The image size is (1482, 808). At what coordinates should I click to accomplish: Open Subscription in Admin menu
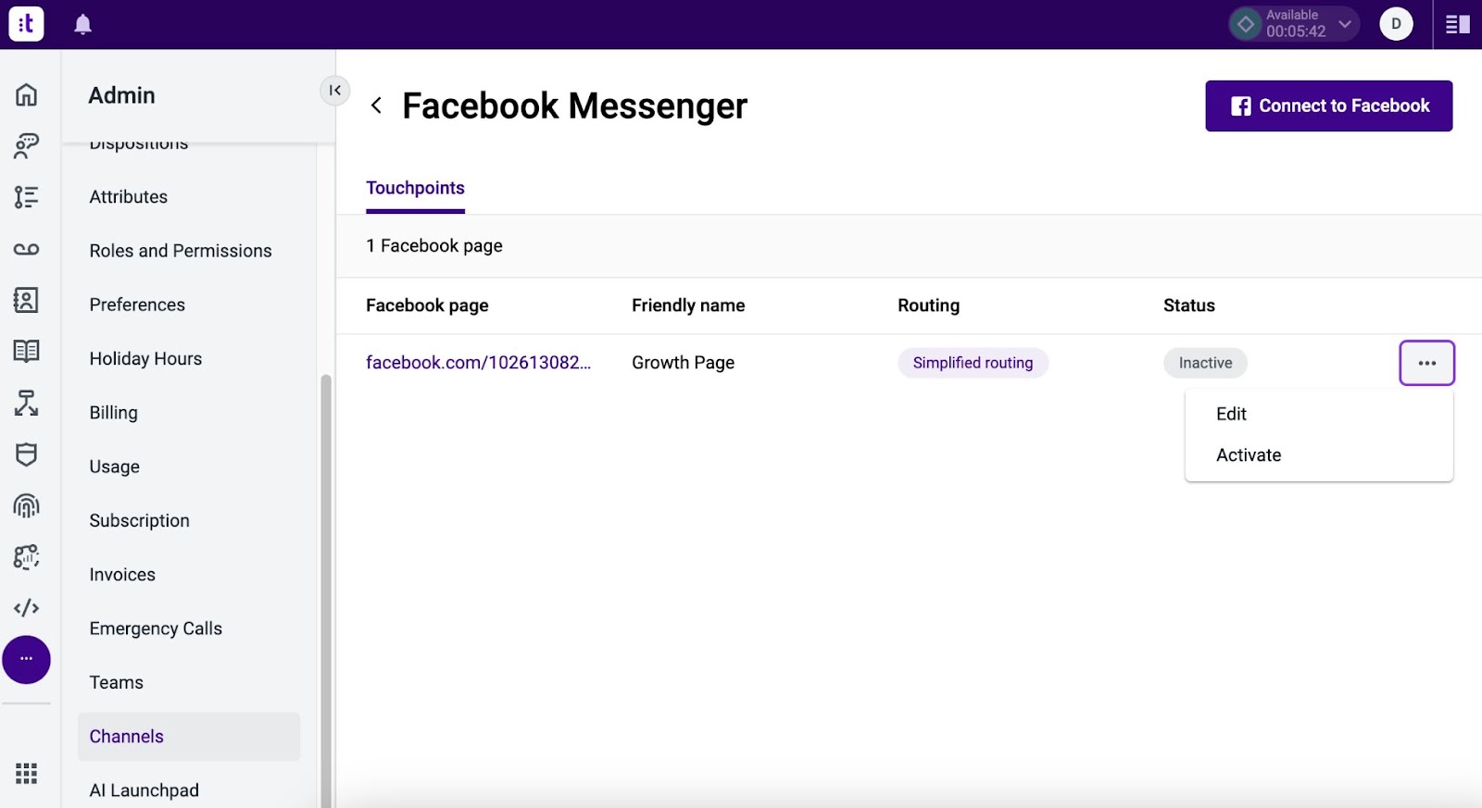[x=139, y=521]
